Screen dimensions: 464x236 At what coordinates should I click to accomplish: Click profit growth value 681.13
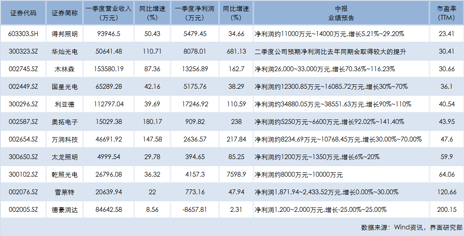pos(236,51)
